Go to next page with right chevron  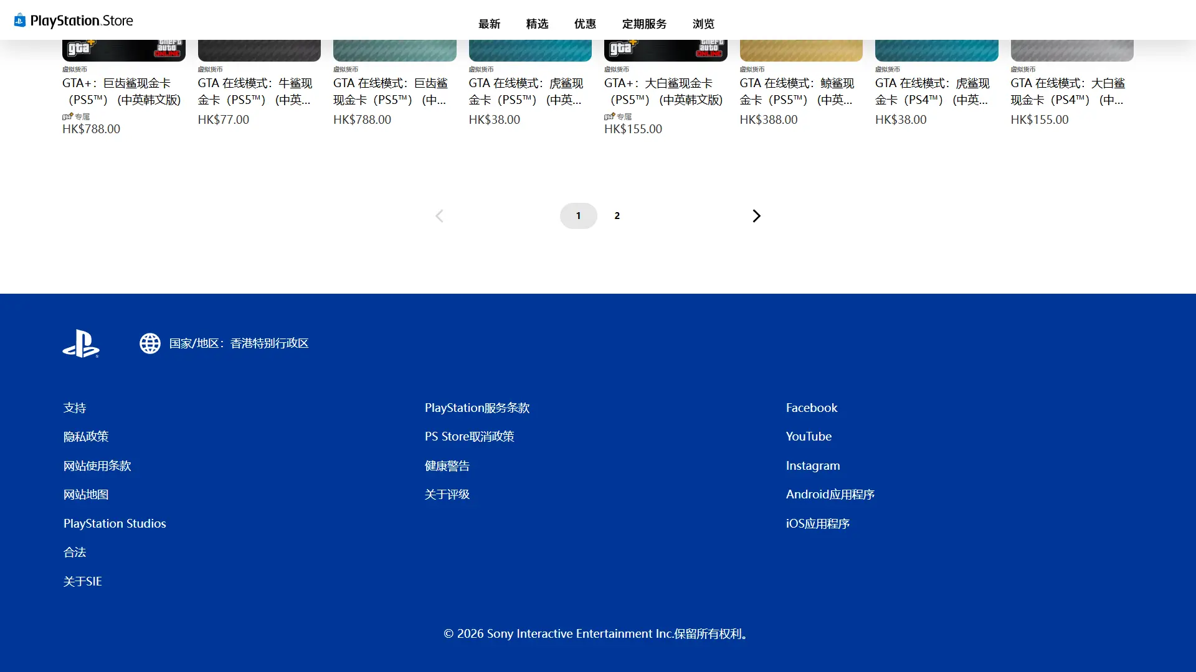point(756,216)
